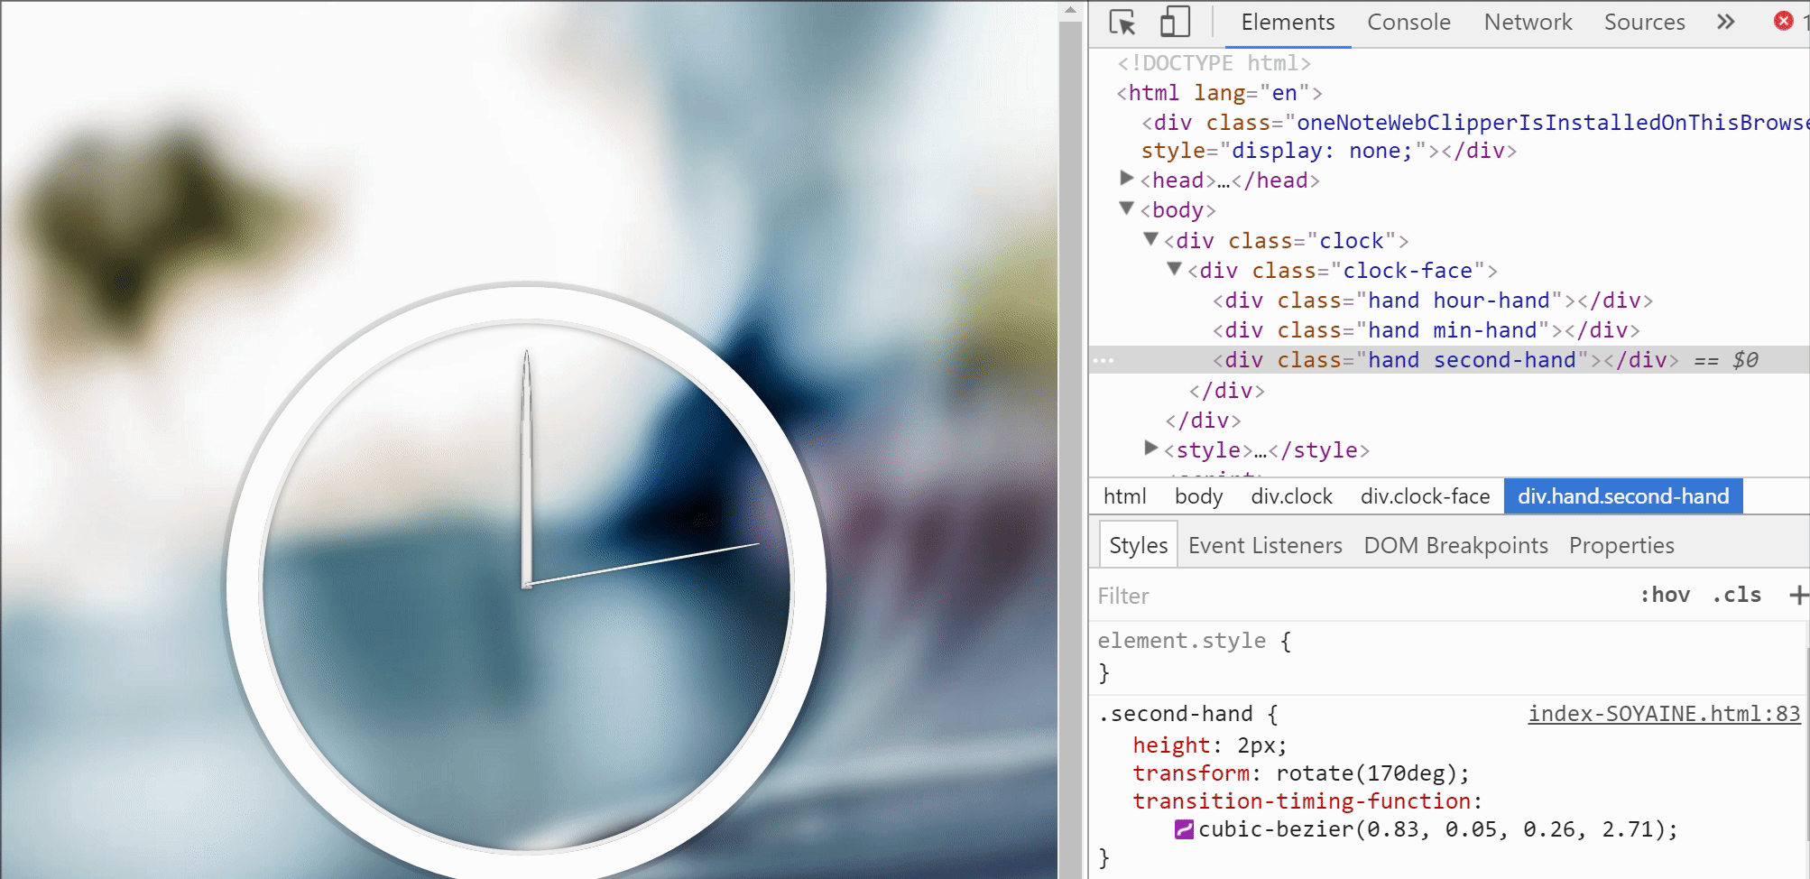1810x879 pixels.
Task: Show more DevTools tabs chevron
Action: point(1725,22)
